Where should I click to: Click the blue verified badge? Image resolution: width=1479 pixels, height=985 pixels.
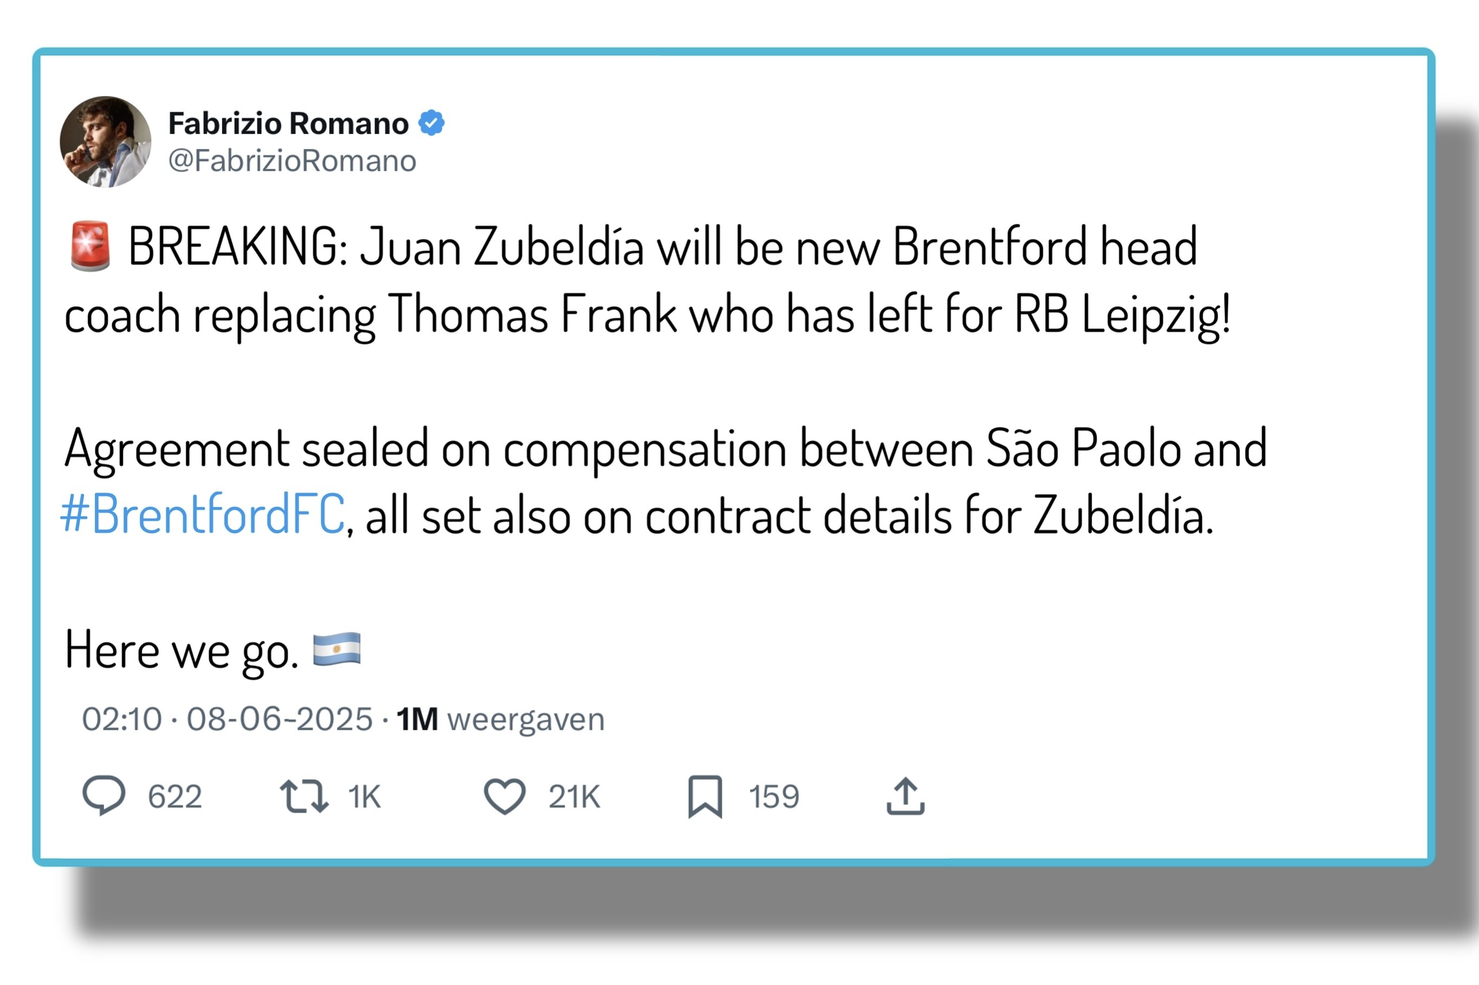click(x=431, y=123)
